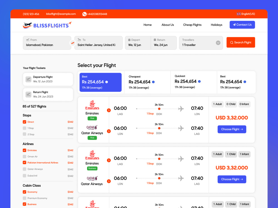
Task: Click Business badge under second card Emirates
Action: (92, 168)
